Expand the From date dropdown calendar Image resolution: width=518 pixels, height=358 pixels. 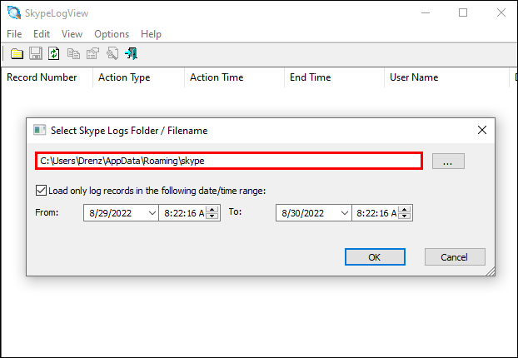152,213
